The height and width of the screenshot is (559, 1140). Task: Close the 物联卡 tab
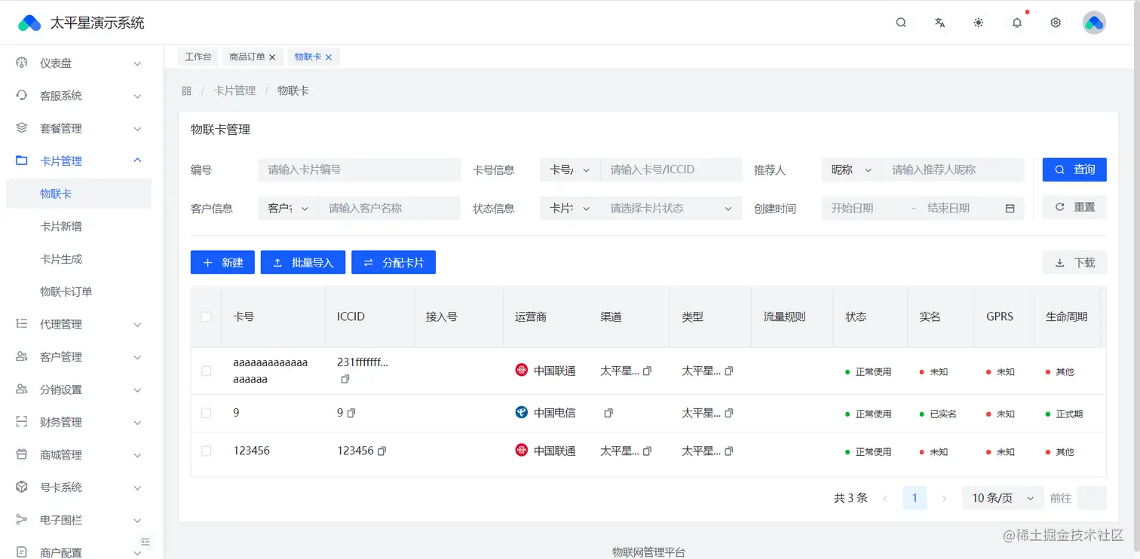pos(329,57)
